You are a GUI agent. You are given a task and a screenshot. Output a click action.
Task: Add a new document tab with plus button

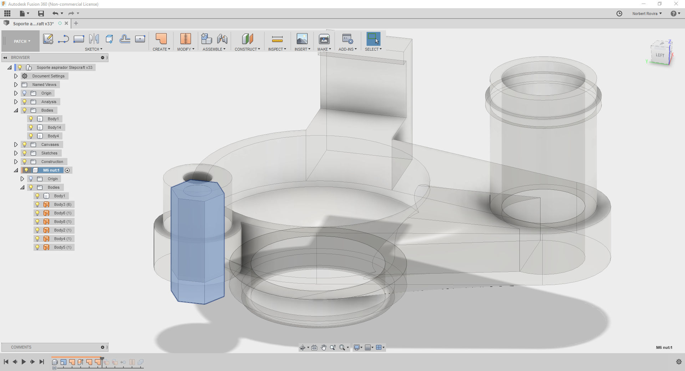click(76, 24)
